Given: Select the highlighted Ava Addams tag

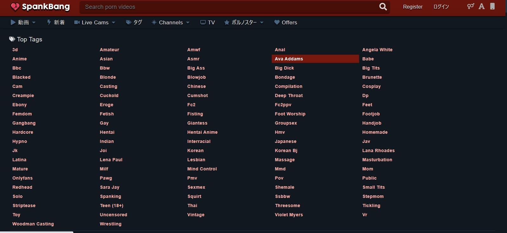Looking at the screenshot, I should 315,59.
